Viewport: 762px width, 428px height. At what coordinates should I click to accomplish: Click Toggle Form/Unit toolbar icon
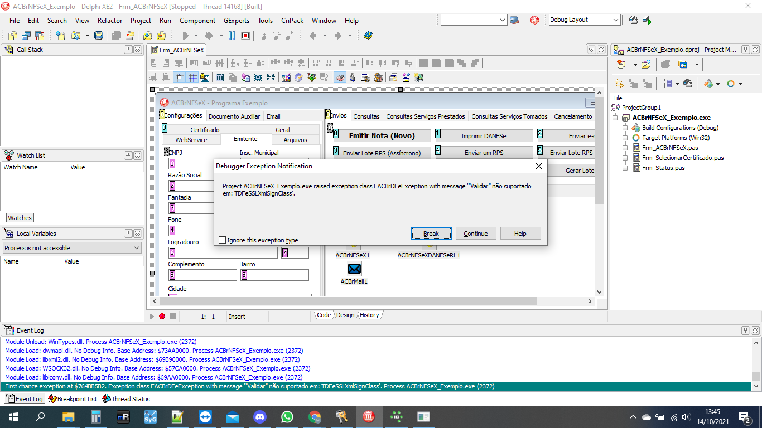(x=39, y=36)
